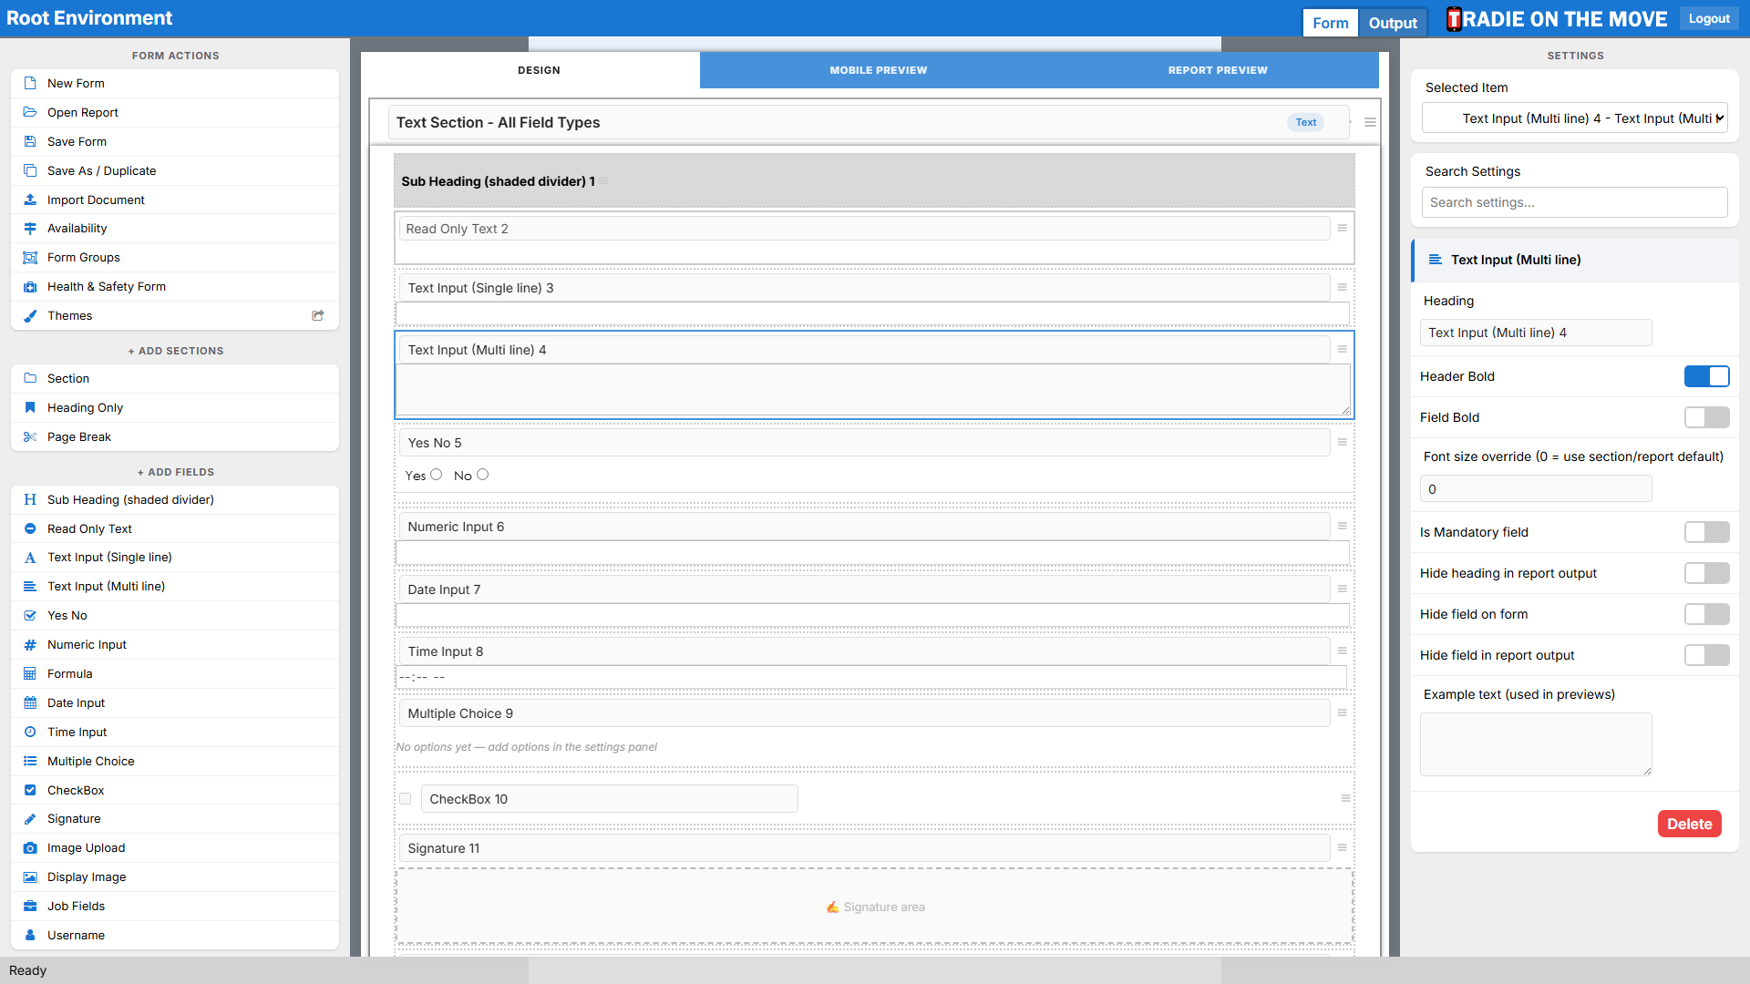
Task: Click the Image Upload camera icon
Action: point(30,848)
